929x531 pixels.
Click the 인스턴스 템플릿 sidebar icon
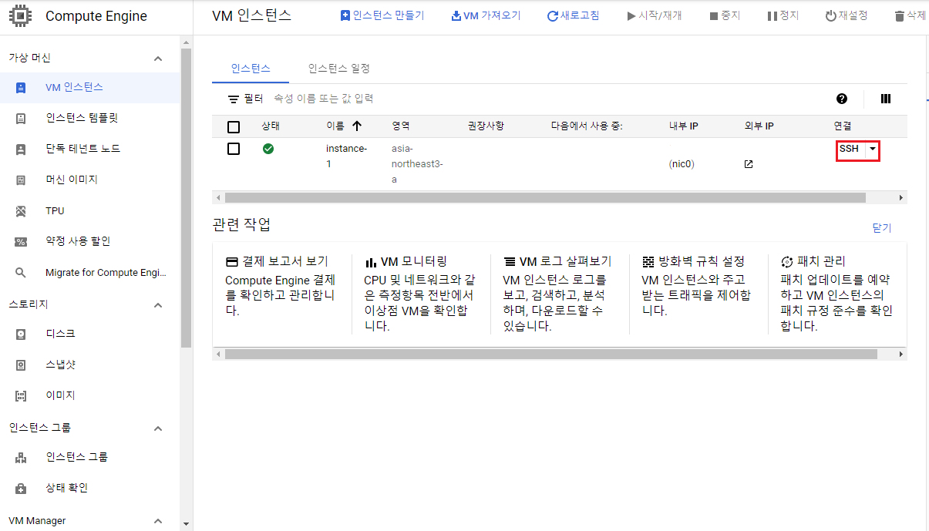point(21,119)
